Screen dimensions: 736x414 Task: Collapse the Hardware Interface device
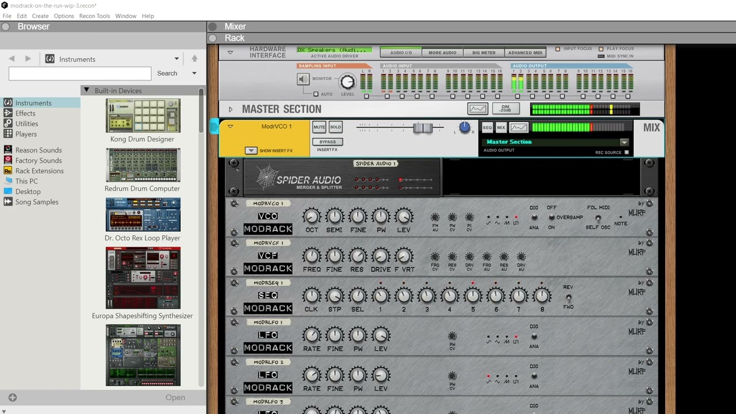pyautogui.click(x=231, y=52)
